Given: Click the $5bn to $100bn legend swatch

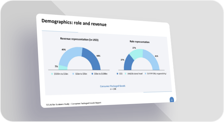Looking at the screenshot, I should click(92, 74).
